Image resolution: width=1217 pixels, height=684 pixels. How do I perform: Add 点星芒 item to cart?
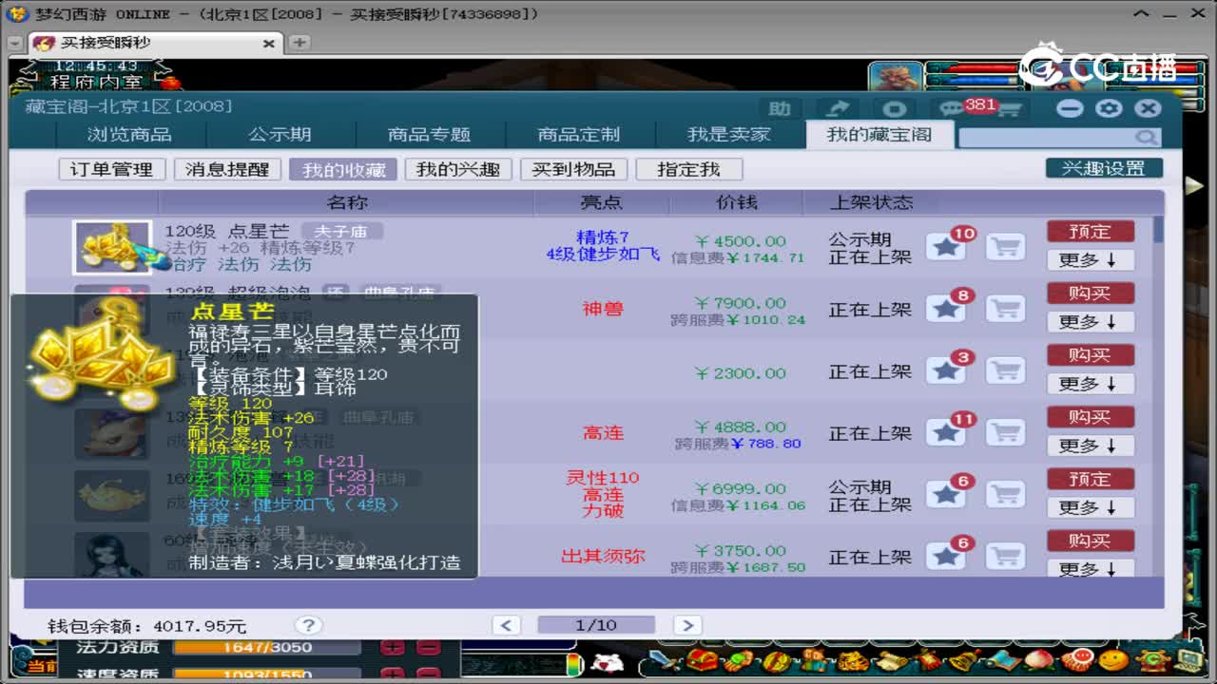click(1005, 247)
